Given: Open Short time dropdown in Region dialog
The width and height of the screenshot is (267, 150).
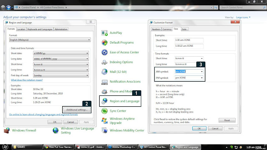Looking at the screenshot, I should click(61, 64).
